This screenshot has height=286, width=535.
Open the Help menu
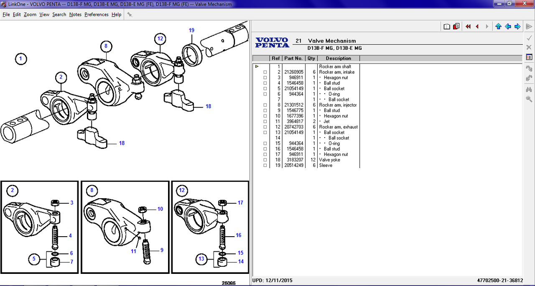[x=117, y=14]
